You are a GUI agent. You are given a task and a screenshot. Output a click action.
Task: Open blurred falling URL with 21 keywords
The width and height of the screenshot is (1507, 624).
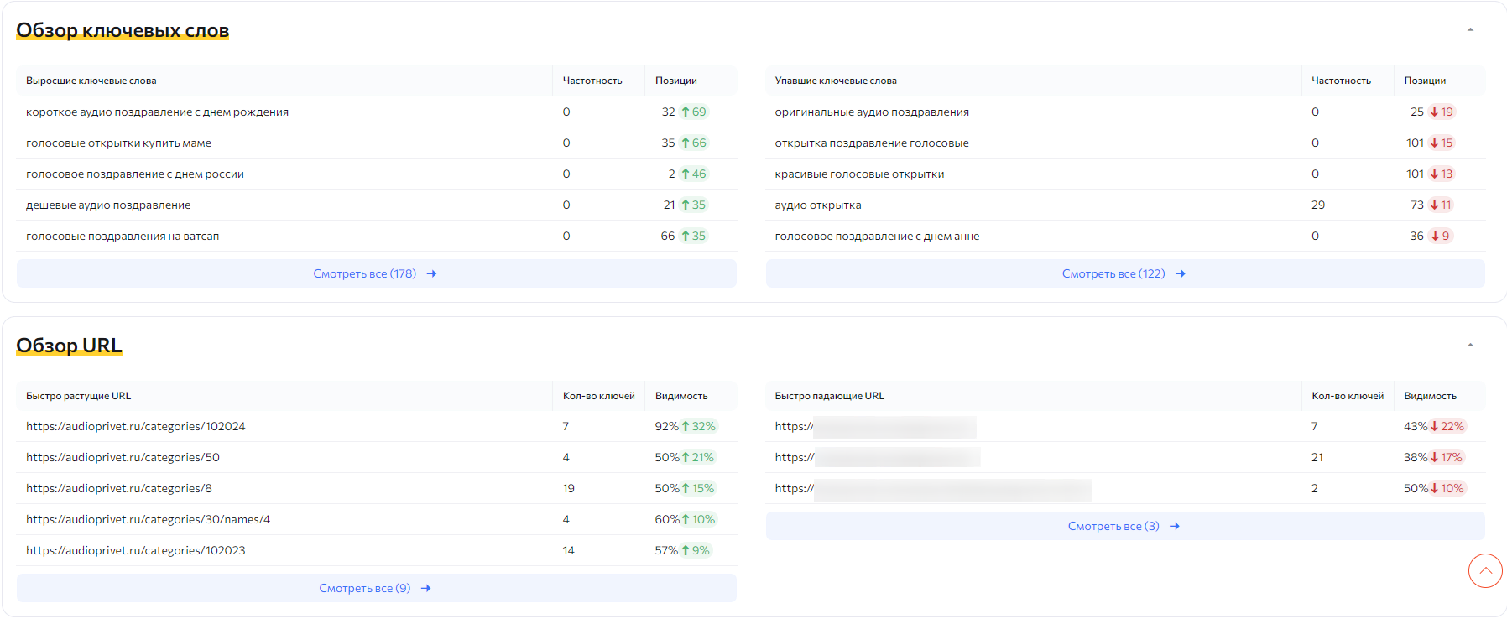pos(878,457)
